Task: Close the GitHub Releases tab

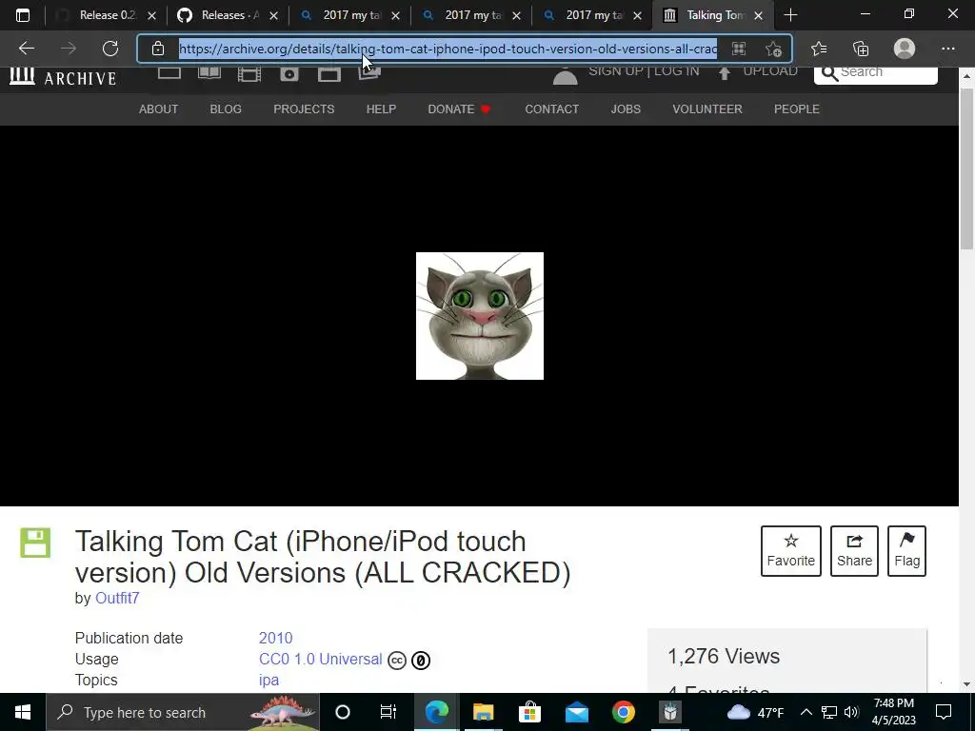Action: (273, 15)
